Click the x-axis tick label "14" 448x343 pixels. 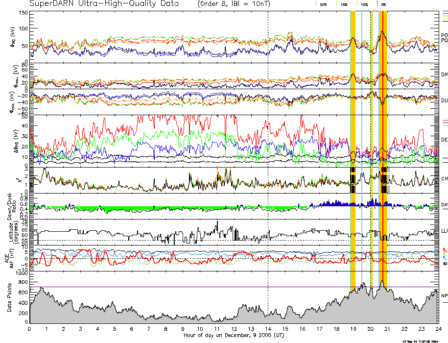(268, 329)
